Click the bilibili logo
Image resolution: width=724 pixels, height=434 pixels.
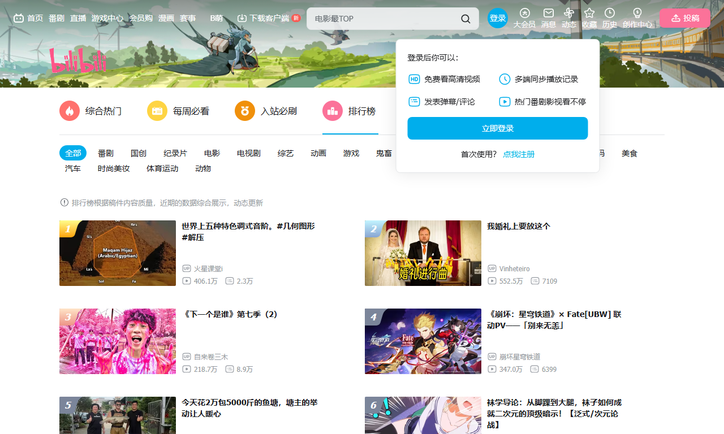tap(78, 61)
